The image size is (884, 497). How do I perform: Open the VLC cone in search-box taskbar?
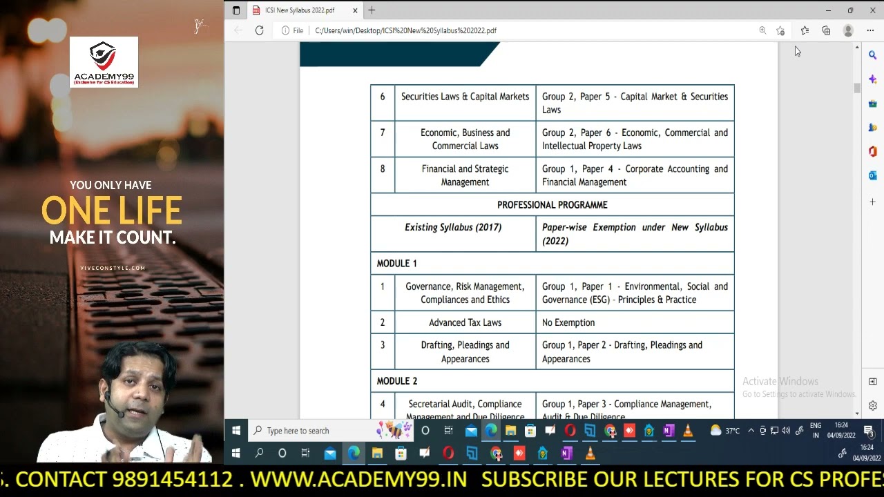(688, 431)
